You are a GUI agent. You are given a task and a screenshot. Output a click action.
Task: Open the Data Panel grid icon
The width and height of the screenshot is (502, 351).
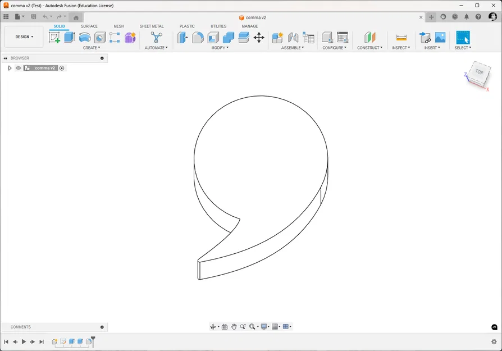pyautogui.click(x=6, y=17)
